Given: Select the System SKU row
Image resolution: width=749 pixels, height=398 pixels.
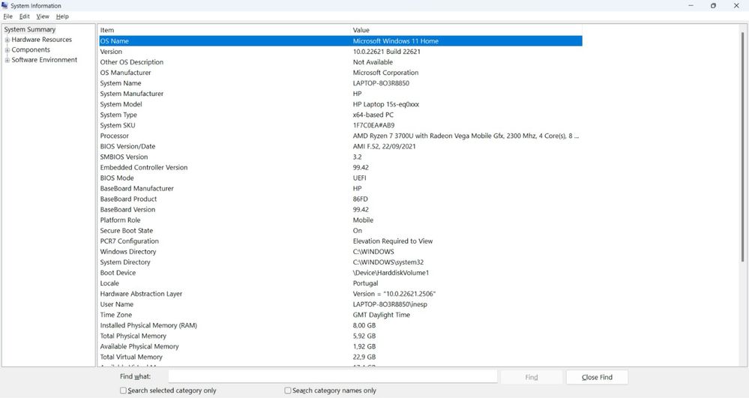Looking at the screenshot, I should tap(340, 125).
